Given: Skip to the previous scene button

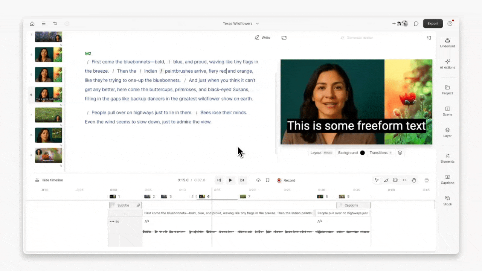Looking at the screenshot, I should pyautogui.click(x=219, y=180).
